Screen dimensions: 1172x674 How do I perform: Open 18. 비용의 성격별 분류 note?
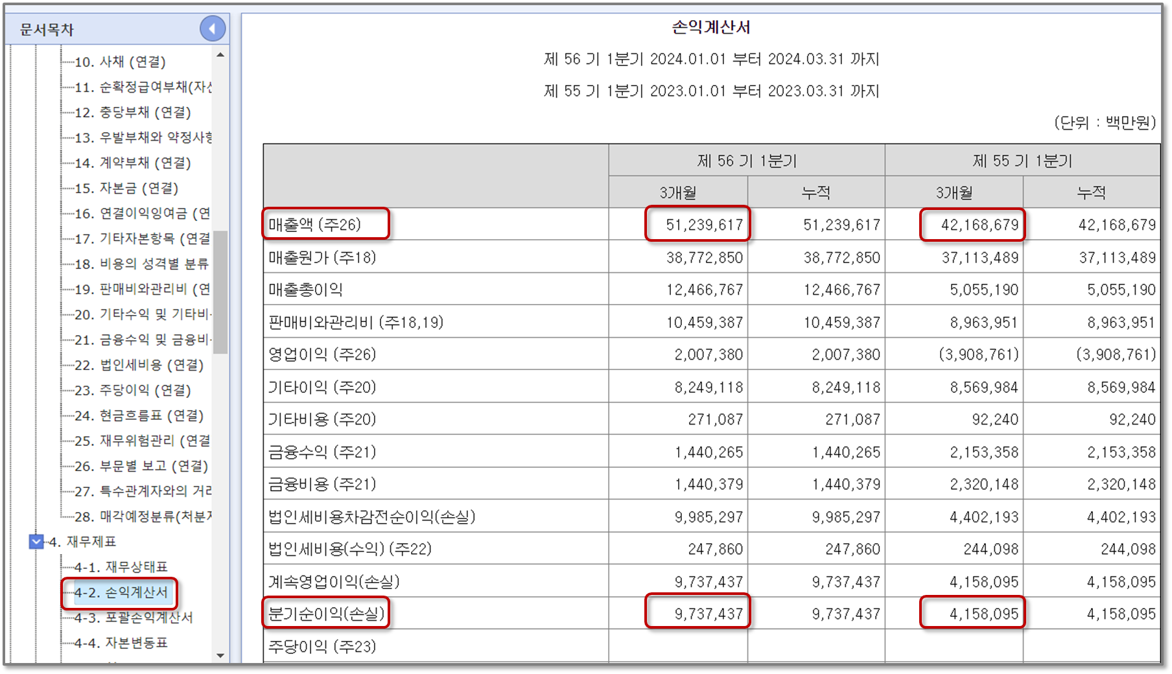point(141,264)
